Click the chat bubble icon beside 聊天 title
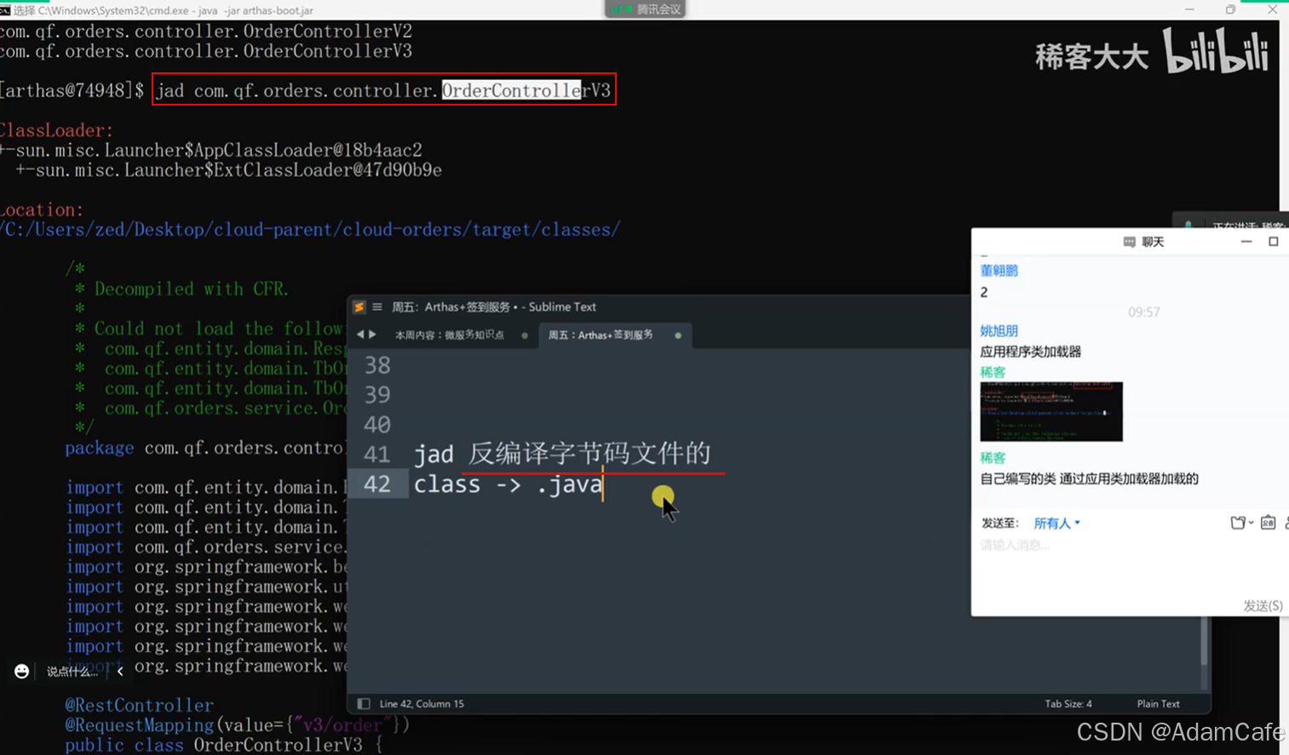 tap(1129, 243)
